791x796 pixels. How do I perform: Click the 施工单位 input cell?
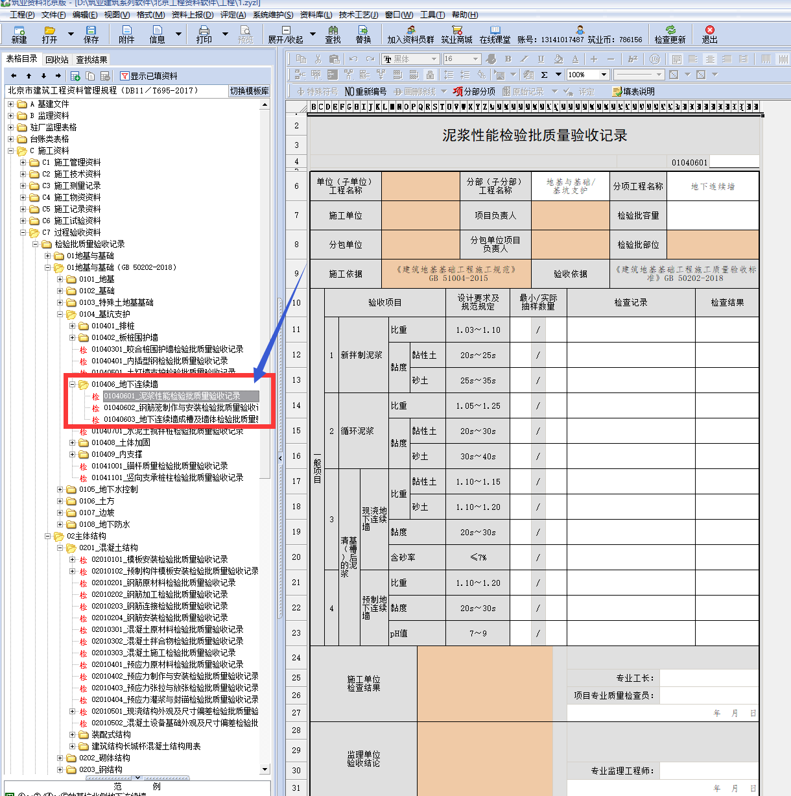pyautogui.click(x=421, y=215)
